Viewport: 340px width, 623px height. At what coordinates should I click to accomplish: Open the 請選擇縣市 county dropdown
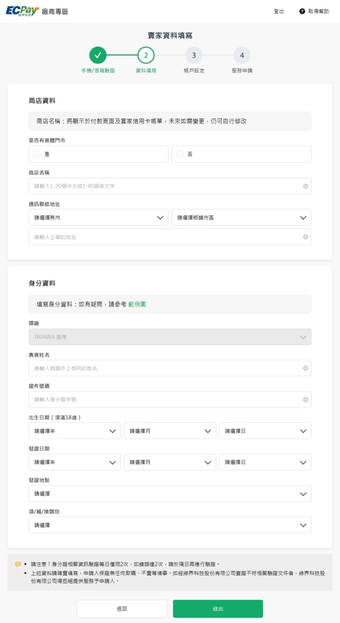point(99,217)
